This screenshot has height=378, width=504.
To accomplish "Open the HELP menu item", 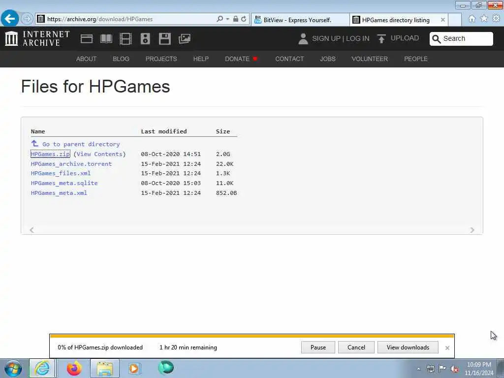I will tap(201, 59).
